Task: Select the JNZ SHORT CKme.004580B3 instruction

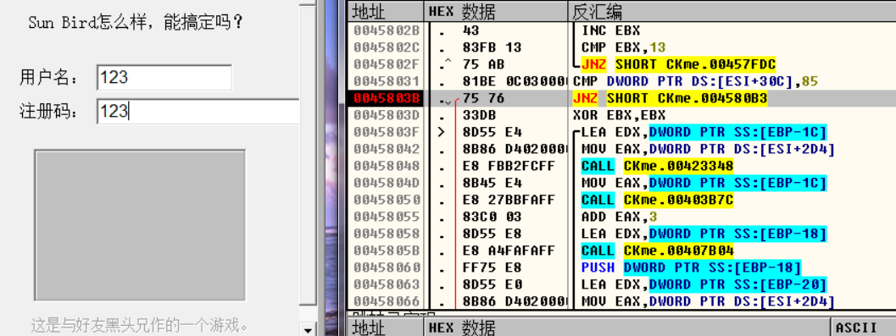Action: [670, 99]
